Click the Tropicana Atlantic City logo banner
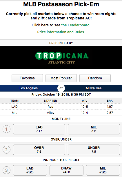The image size is (122, 177). point(61,57)
